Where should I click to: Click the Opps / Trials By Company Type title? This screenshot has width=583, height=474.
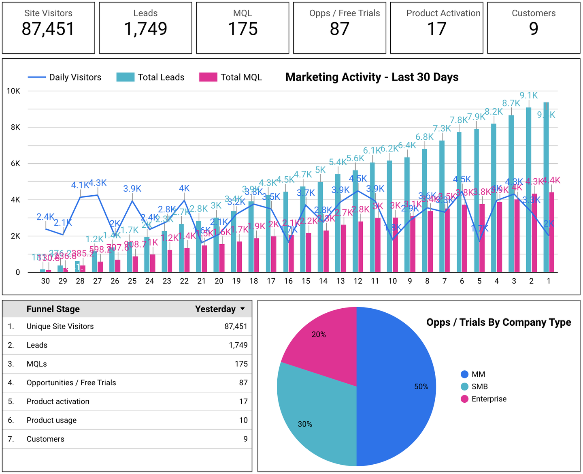pyautogui.click(x=499, y=322)
